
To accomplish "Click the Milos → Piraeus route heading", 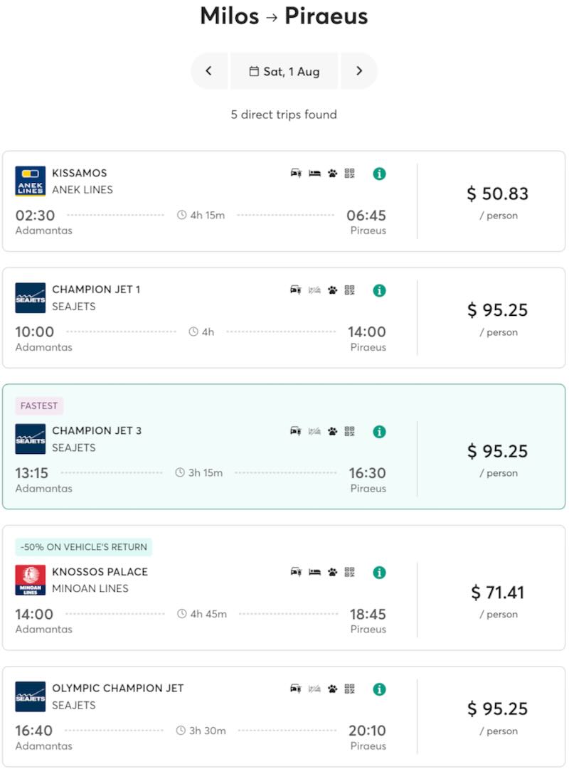I will (284, 16).
